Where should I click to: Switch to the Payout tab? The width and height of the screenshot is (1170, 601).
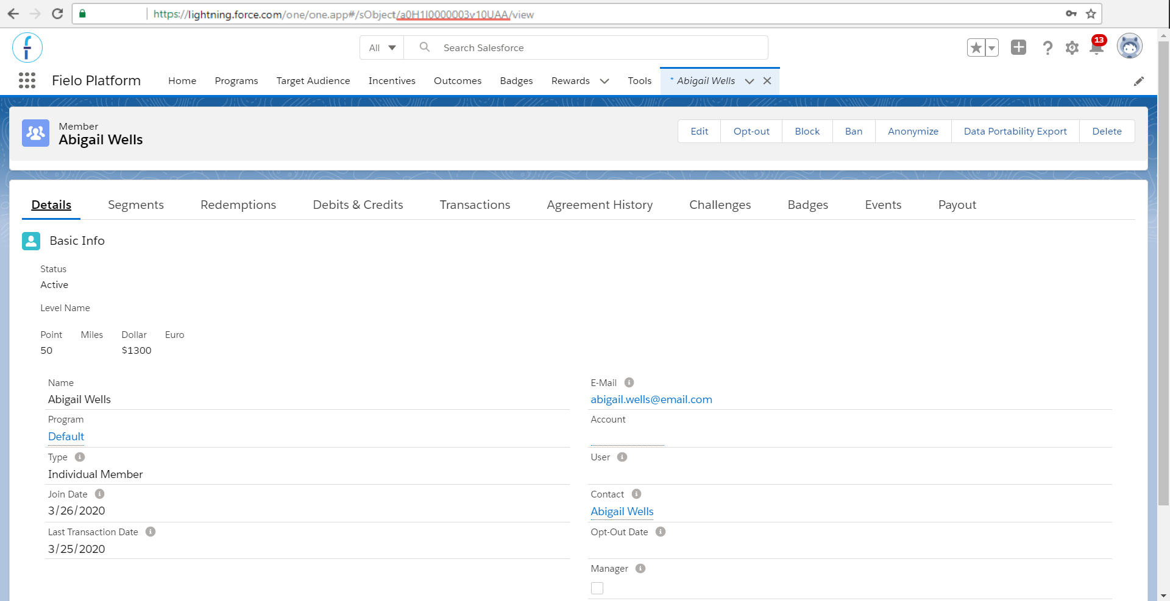click(957, 205)
